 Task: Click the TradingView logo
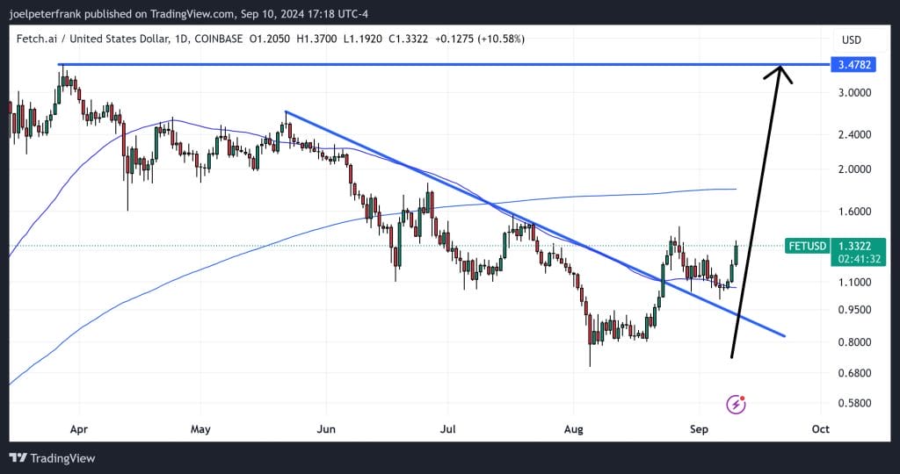[52, 458]
